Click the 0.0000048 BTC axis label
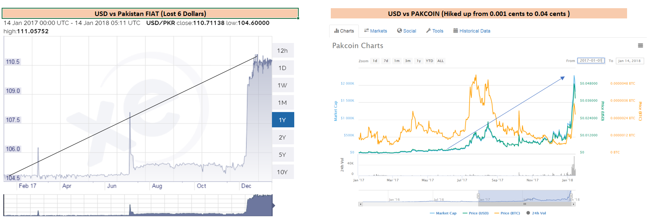 click(623, 84)
